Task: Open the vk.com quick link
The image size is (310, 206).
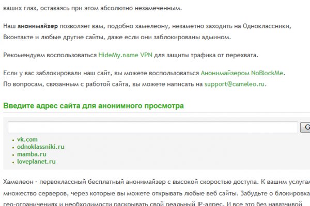Action: (x=27, y=139)
